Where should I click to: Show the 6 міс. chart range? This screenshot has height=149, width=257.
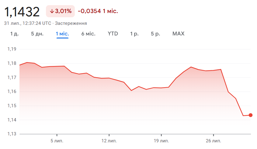(x=88, y=34)
